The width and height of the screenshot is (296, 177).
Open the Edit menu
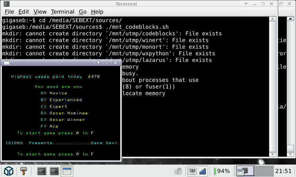coord(24,12)
